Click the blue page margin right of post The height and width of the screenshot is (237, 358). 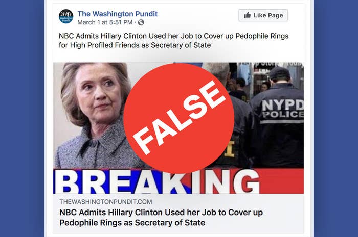click(335, 118)
